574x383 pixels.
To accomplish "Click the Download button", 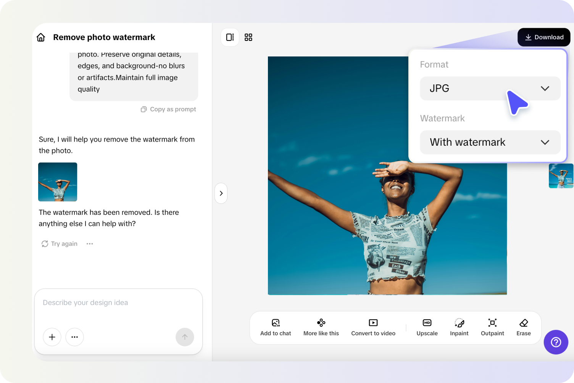I will coord(544,37).
